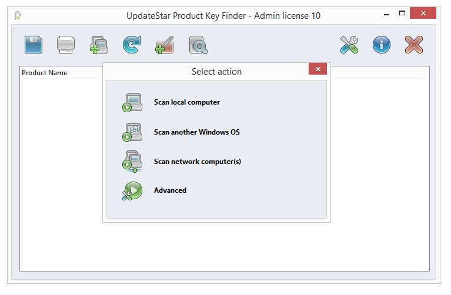This screenshot has height=295, width=451.
Task: Click the green Advanced play icon
Action: click(x=132, y=191)
